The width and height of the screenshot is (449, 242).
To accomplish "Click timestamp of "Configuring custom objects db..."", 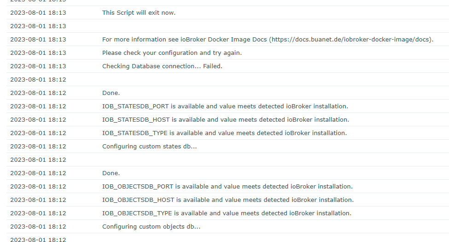I will click(38, 227).
